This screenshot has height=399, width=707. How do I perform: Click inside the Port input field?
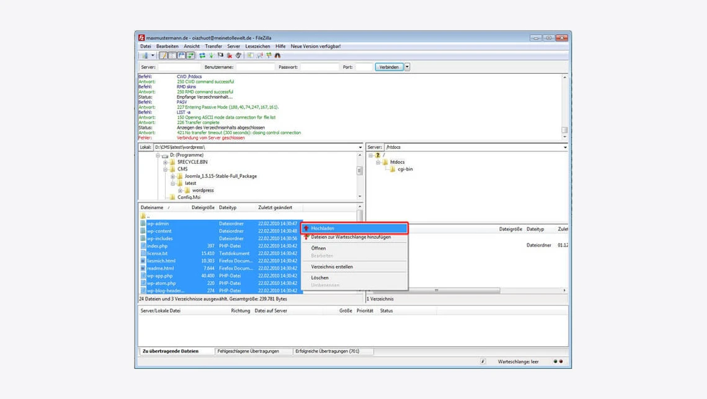[x=365, y=66]
